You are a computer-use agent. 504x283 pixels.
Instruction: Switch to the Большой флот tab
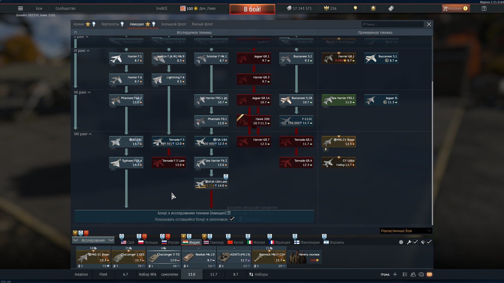point(174,24)
